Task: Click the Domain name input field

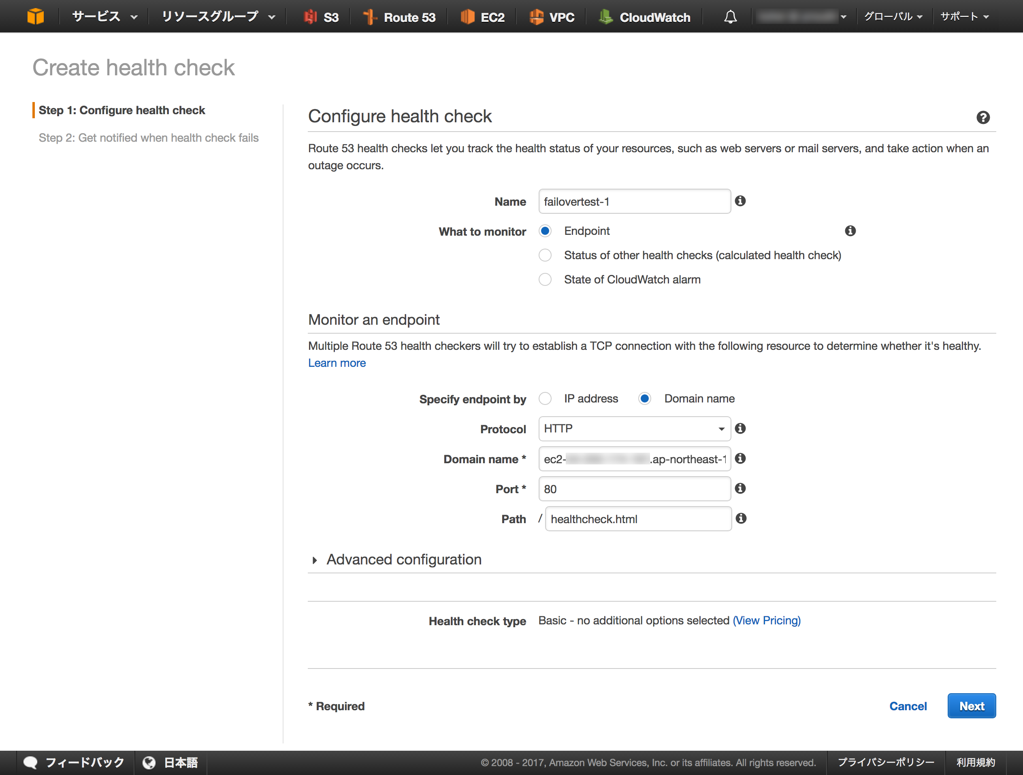Action: pos(634,459)
